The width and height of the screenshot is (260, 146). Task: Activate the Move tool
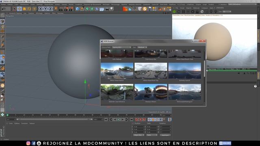point(19,9)
